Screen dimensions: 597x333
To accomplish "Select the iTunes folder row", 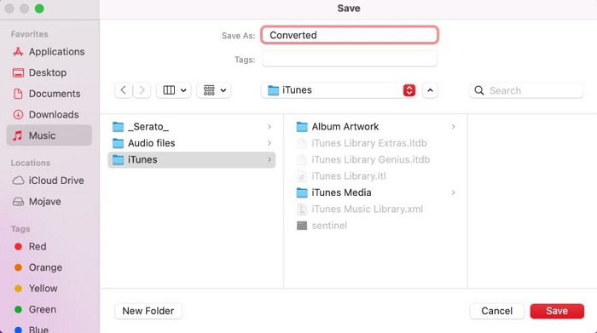I will (192, 159).
